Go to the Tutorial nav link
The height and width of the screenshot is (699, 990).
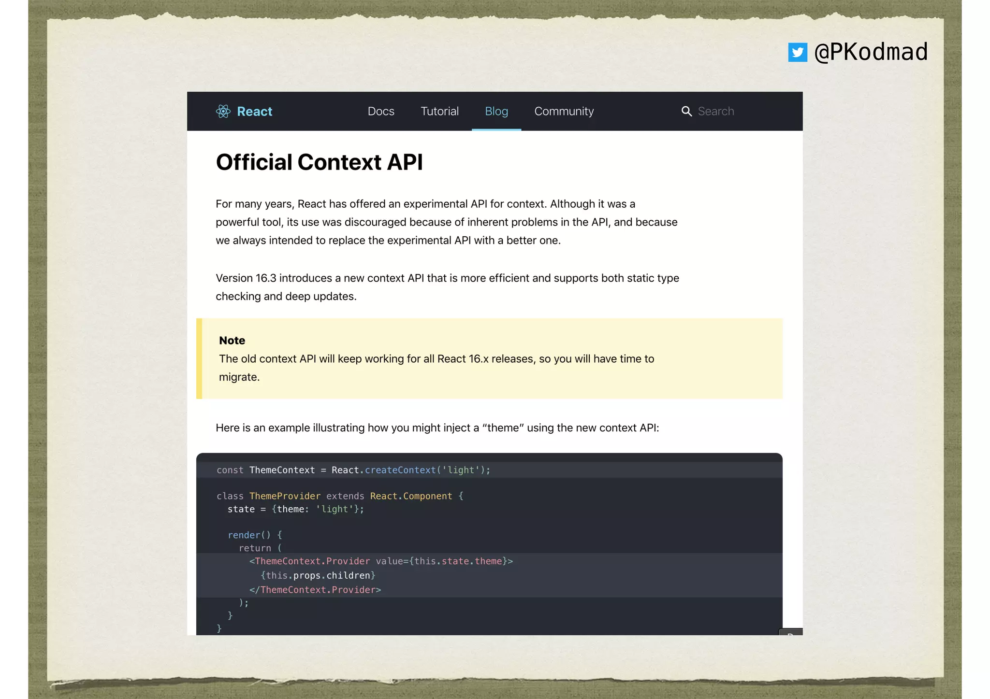(x=439, y=112)
